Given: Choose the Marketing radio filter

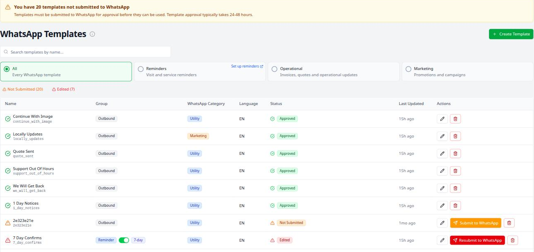Looking at the screenshot, I should (408, 69).
